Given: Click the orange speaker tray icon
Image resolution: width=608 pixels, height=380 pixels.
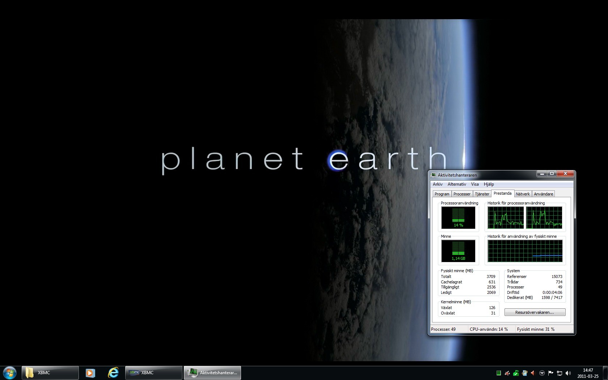Looking at the screenshot, I should (533, 373).
